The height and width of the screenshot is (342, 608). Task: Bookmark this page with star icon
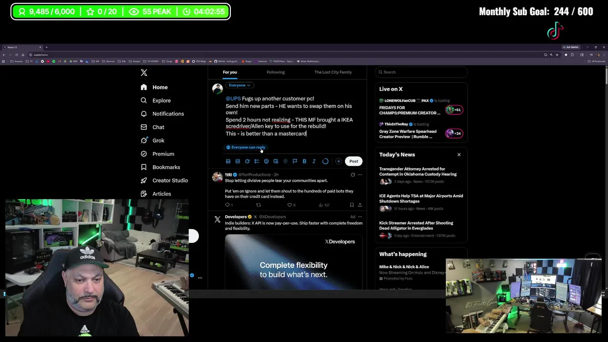pos(557,55)
